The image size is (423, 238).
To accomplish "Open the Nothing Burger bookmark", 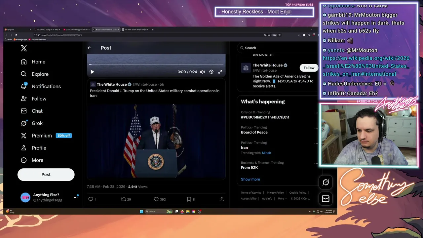I will [x=20, y=39].
